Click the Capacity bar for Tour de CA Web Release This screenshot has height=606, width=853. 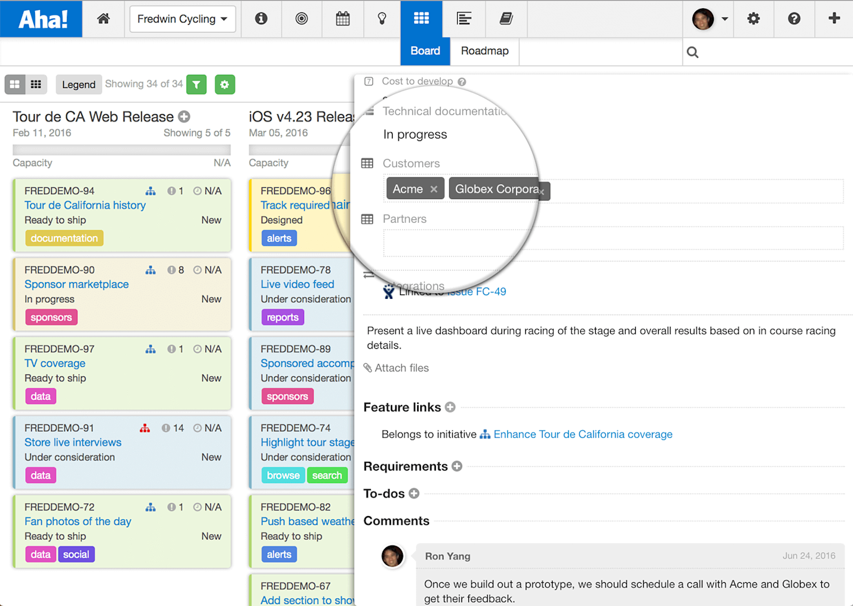click(121, 149)
